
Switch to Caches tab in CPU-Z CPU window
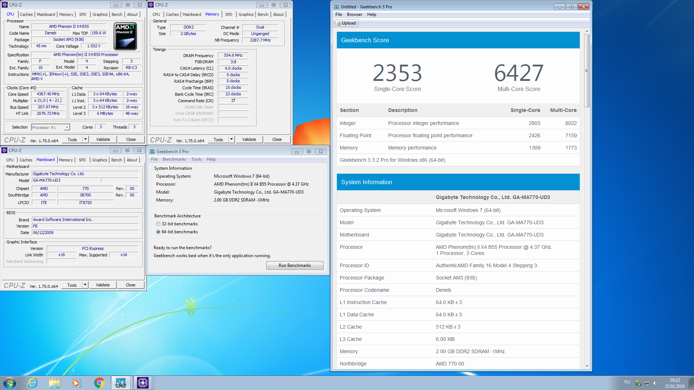point(26,14)
